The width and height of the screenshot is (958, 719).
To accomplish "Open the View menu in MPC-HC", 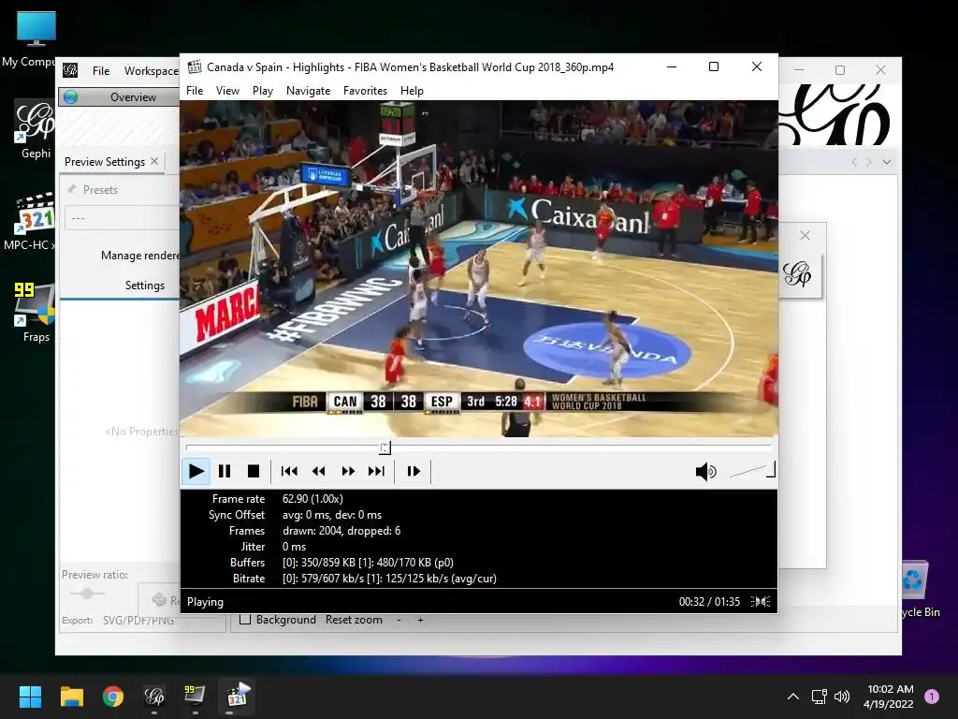I will tap(227, 91).
